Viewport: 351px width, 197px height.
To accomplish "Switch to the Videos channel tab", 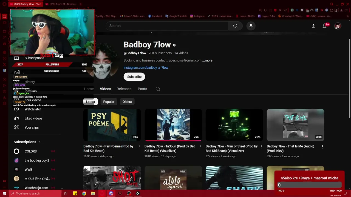I will (x=105, y=89).
